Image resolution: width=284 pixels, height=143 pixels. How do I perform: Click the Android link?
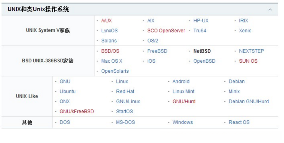pyautogui.click(x=181, y=81)
